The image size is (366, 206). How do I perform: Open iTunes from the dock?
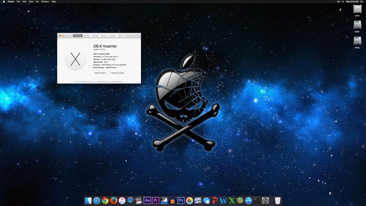tap(122, 201)
